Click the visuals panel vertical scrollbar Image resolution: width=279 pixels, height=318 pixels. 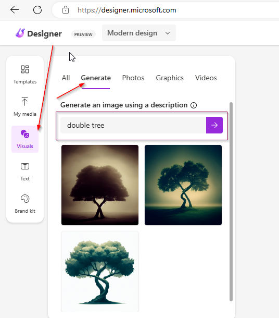pos(231,202)
